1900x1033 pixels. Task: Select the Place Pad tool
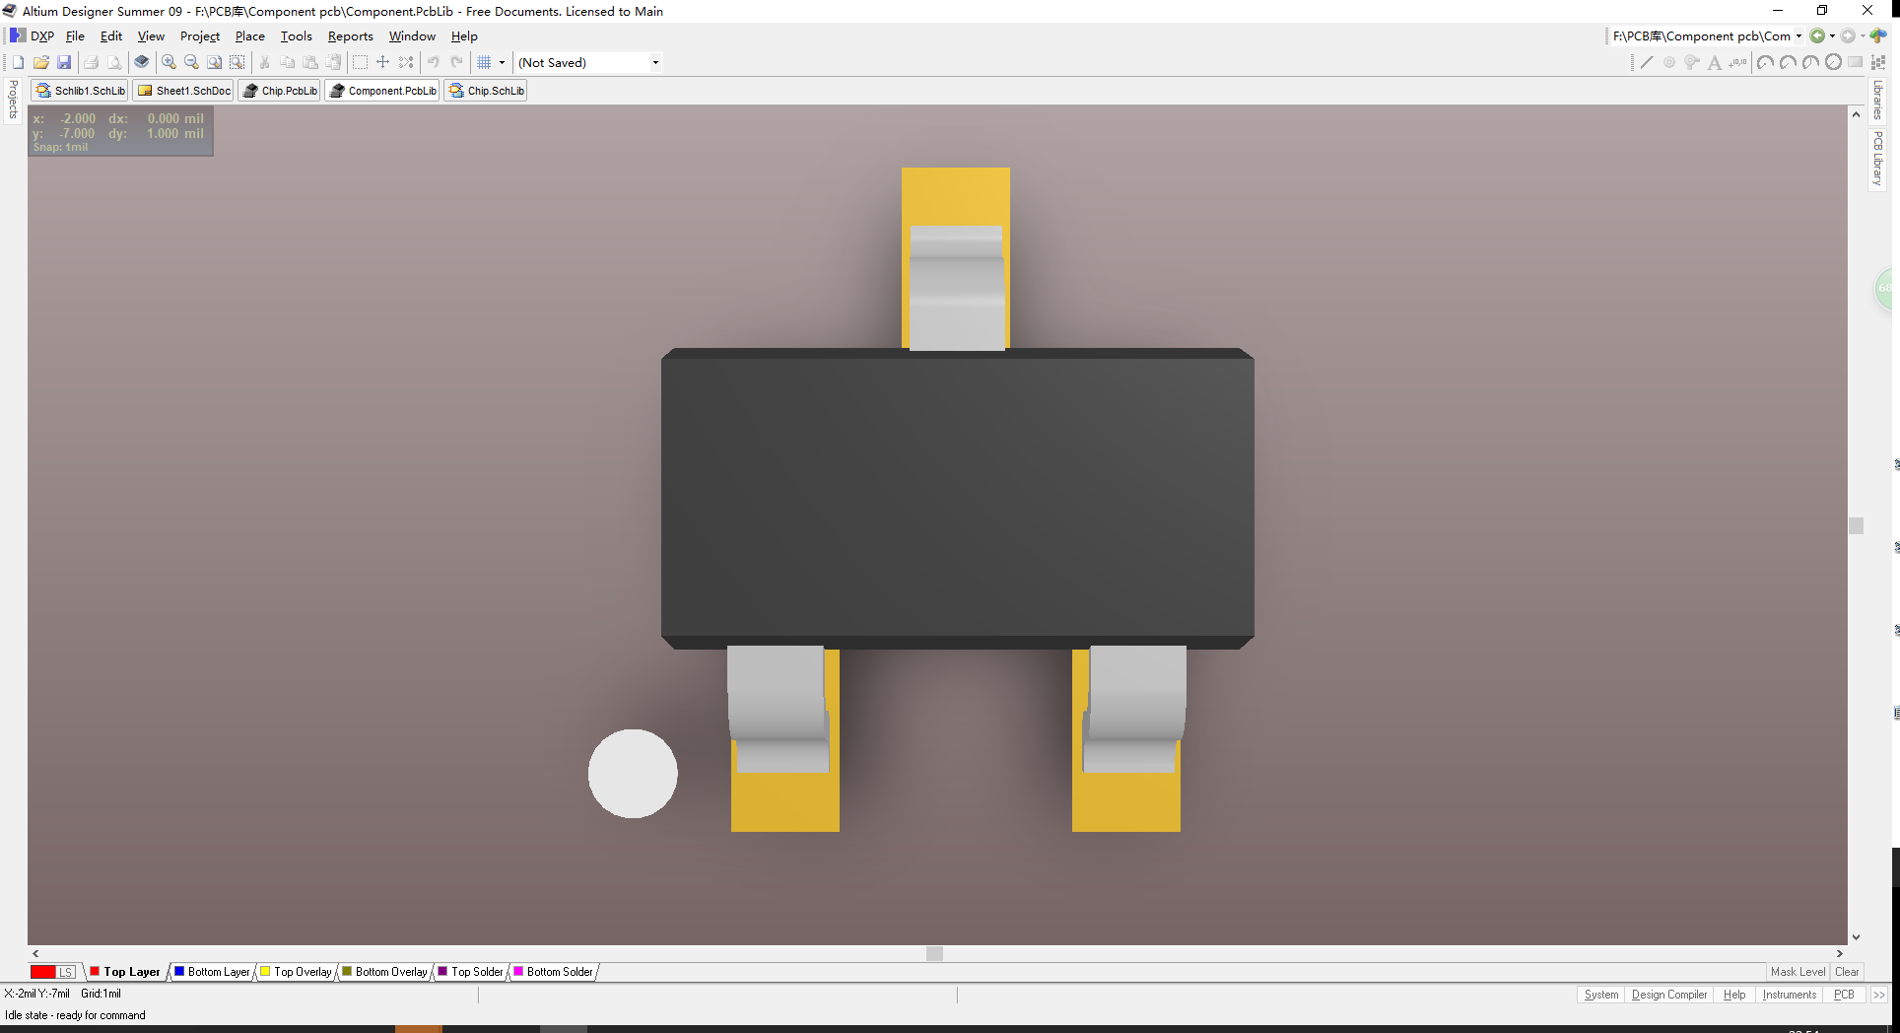1669,62
